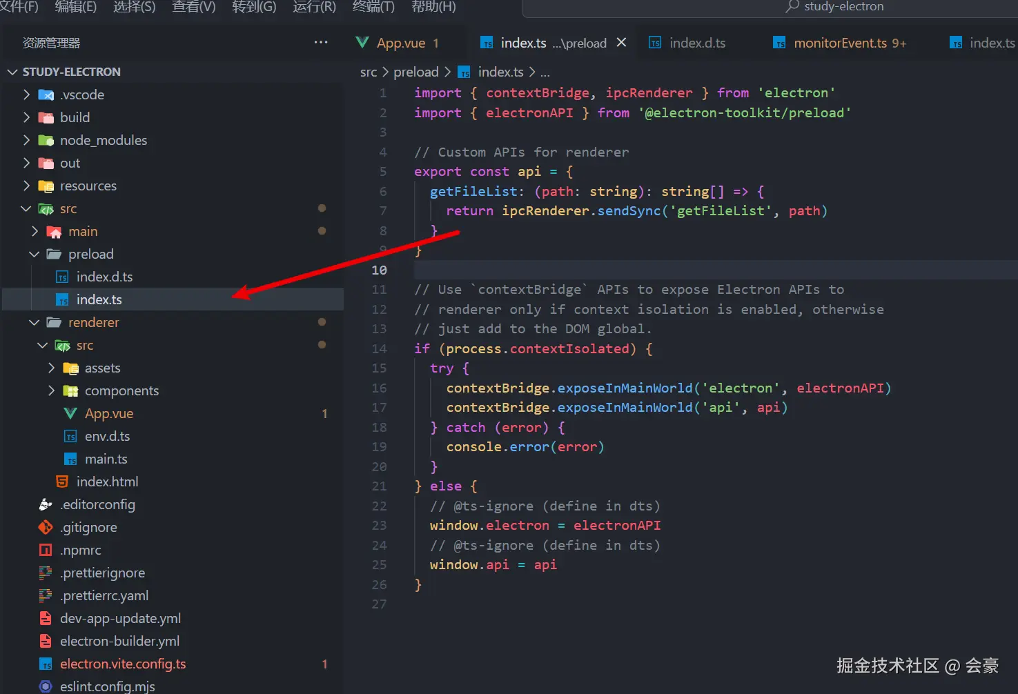Click search magnifier icon in title bar
Viewport: 1018px width, 694px height.
(x=792, y=6)
